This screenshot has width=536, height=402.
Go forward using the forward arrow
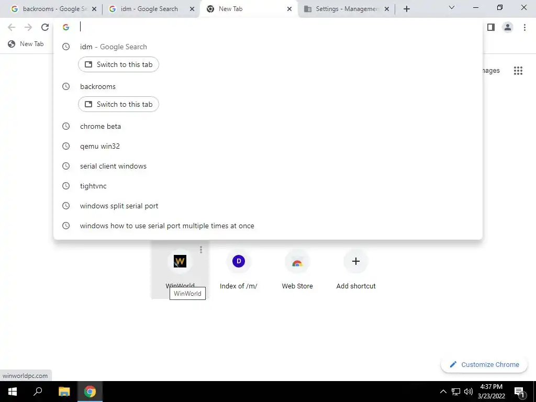tap(28, 27)
